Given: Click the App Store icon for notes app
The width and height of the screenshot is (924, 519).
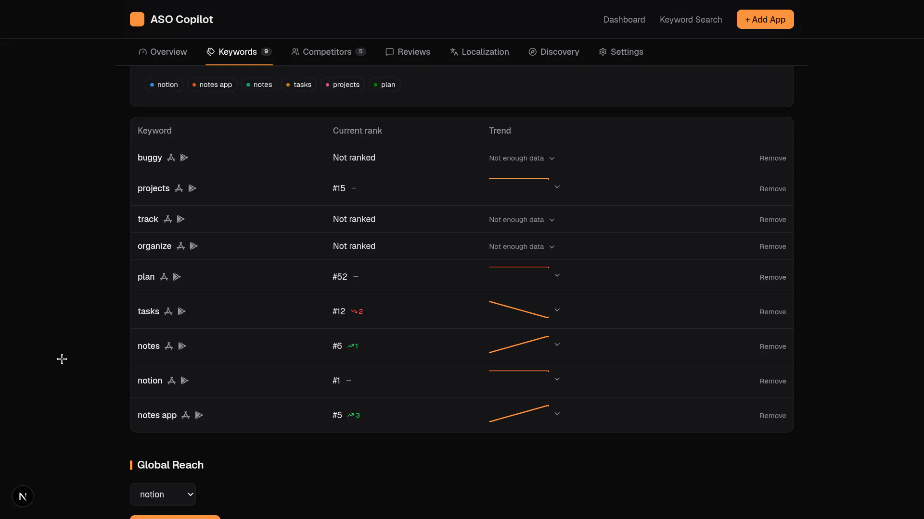Looking at the screenshot, I should pyautogui.click(x=185, y=415).
